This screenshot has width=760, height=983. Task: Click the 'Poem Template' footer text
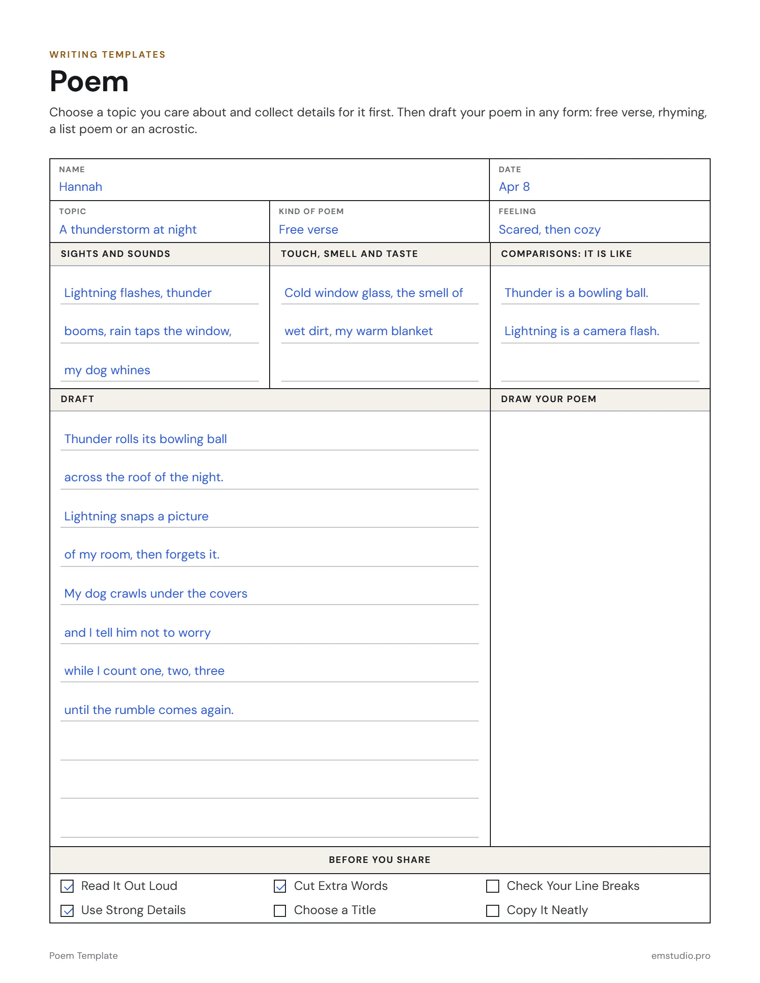pyautogui.click(x=83, y=956)
